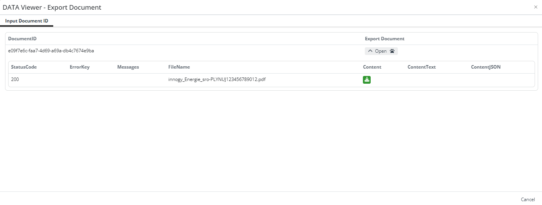Click the ContentText column header
Image resolution: width=542 pixels, height=205 pixels.
click(422, 67)
